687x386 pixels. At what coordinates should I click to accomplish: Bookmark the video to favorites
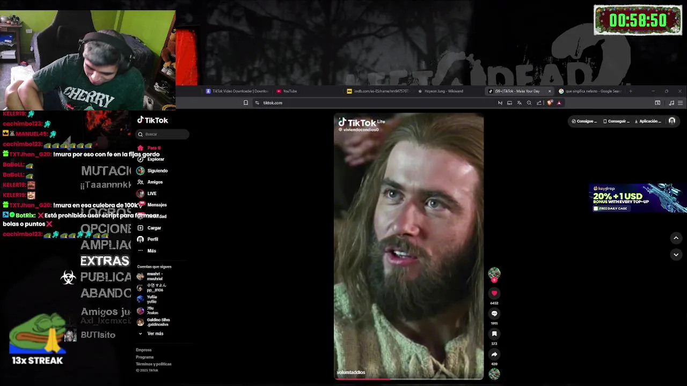pyautogui.click(x=494, y=334)
